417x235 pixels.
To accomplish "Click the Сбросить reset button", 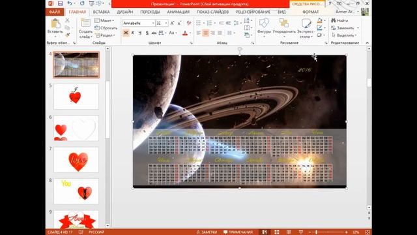I will click(x=106, y=28).
